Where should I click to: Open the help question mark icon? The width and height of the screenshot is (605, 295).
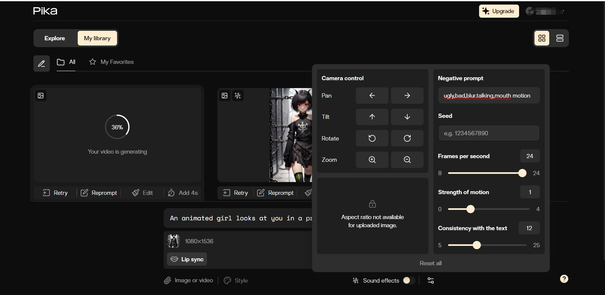(564, 279)
